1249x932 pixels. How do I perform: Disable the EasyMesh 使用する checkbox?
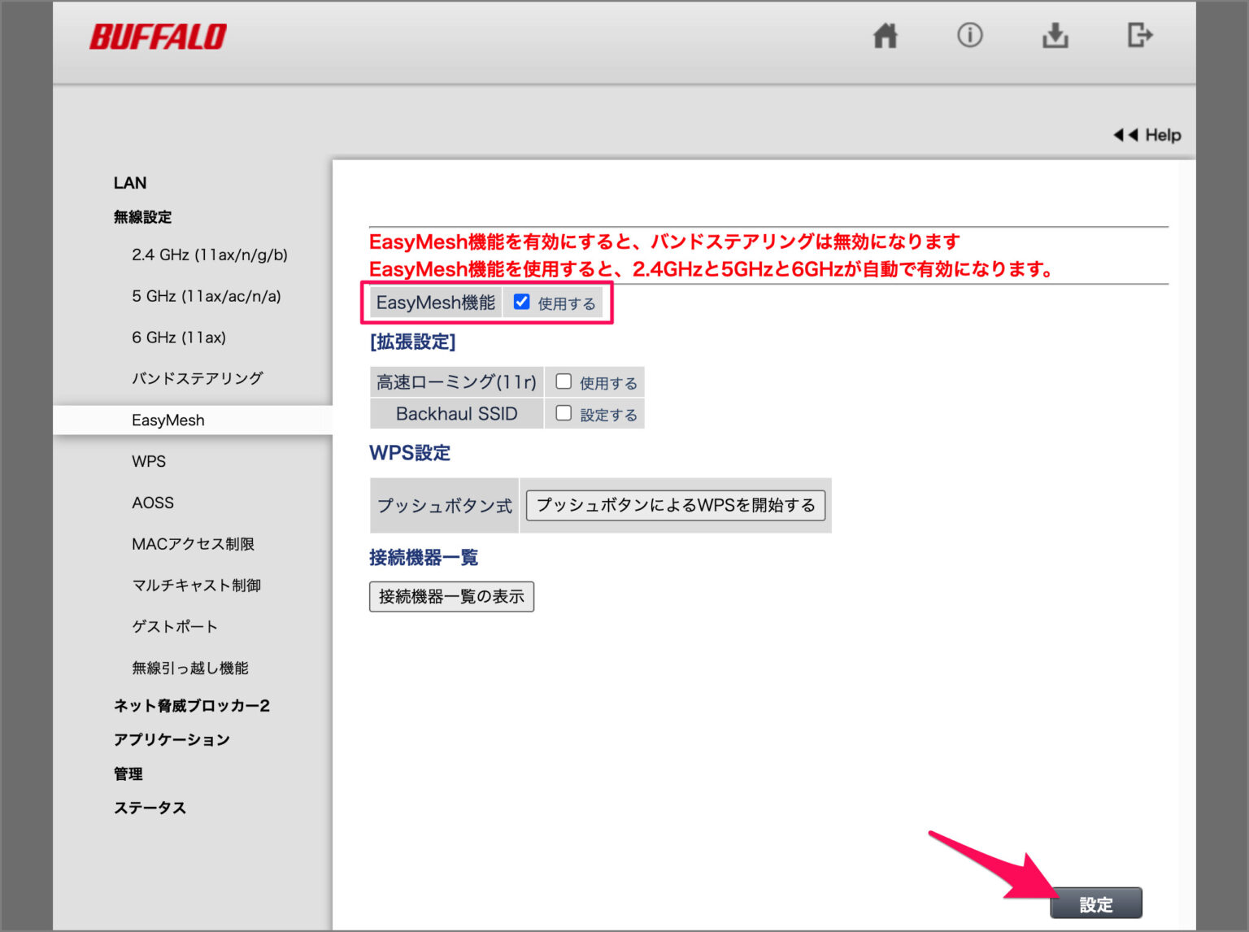click(x=520, y=301)
